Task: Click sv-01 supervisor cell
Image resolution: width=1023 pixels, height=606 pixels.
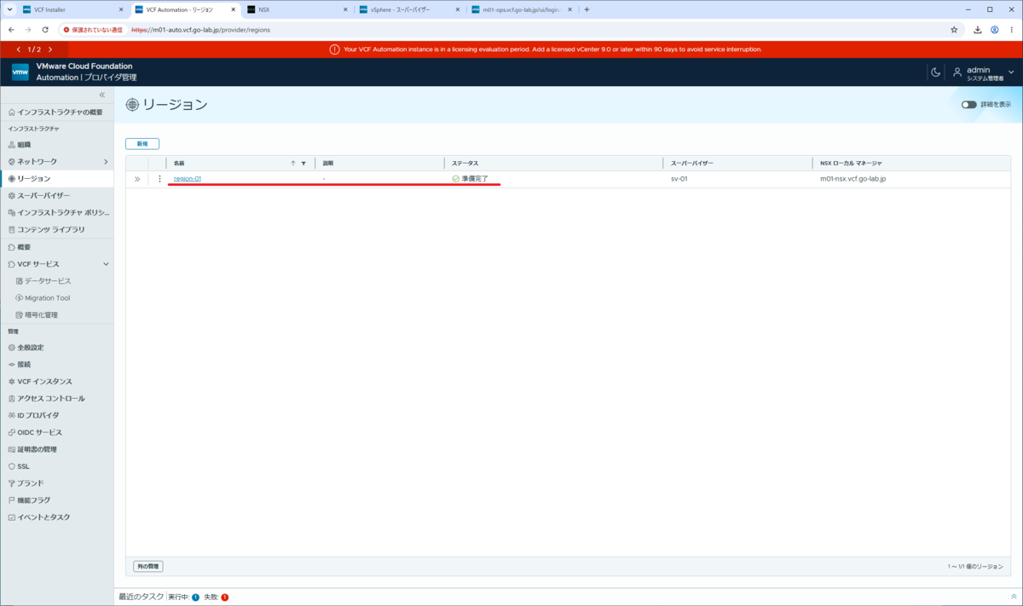Action: coord(679,179)
